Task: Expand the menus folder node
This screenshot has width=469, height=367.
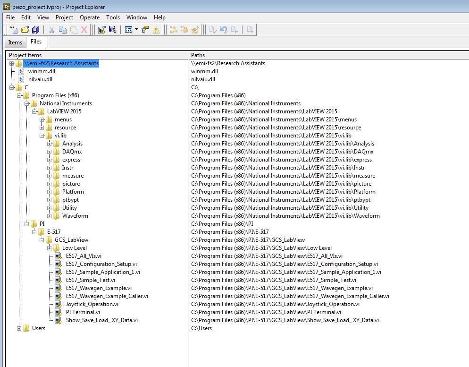Action: pyautogui.click(x=42, y=120)
